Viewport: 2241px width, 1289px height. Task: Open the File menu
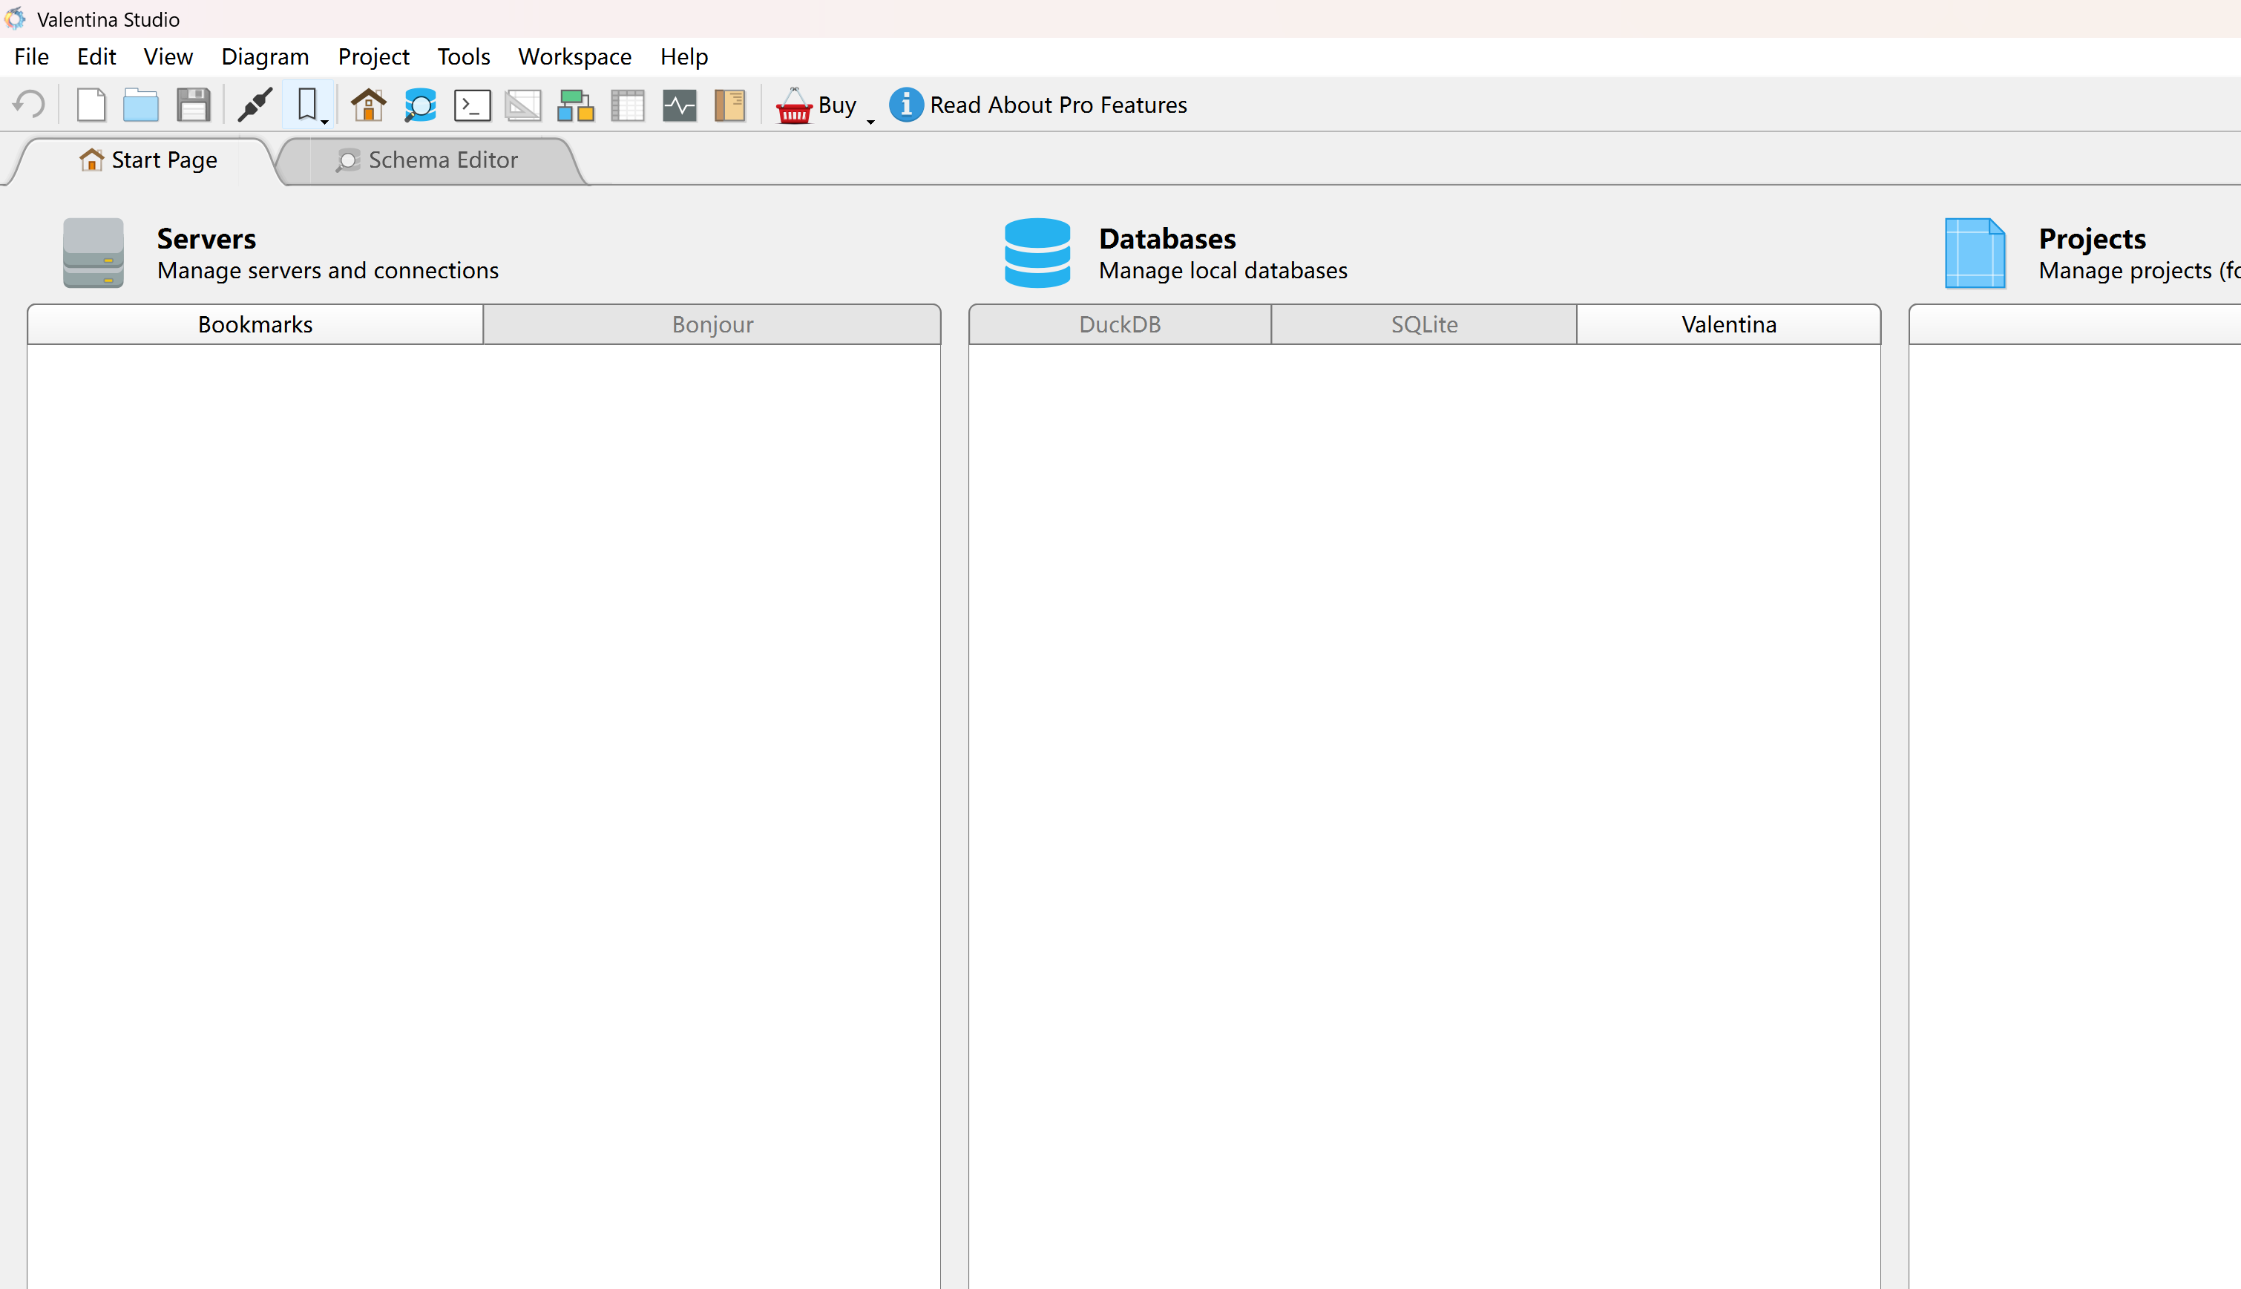click(x=32, y=56)
